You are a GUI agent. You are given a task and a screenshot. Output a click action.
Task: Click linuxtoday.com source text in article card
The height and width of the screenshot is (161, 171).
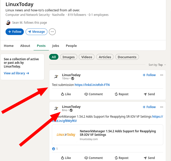89,139
